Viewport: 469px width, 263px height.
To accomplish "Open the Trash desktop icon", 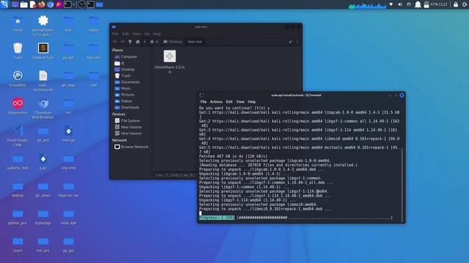I will pyautogui.click(x=18, y=51).
